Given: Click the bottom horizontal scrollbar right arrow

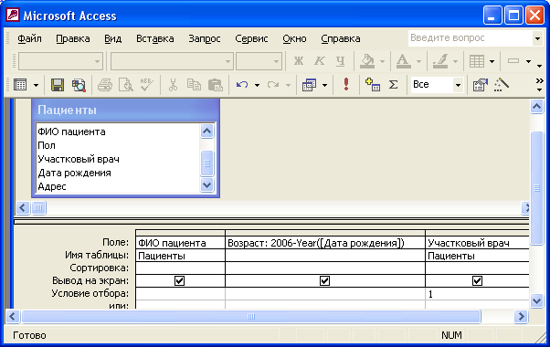Looking at the screenshot, I should tap(521, 317).
